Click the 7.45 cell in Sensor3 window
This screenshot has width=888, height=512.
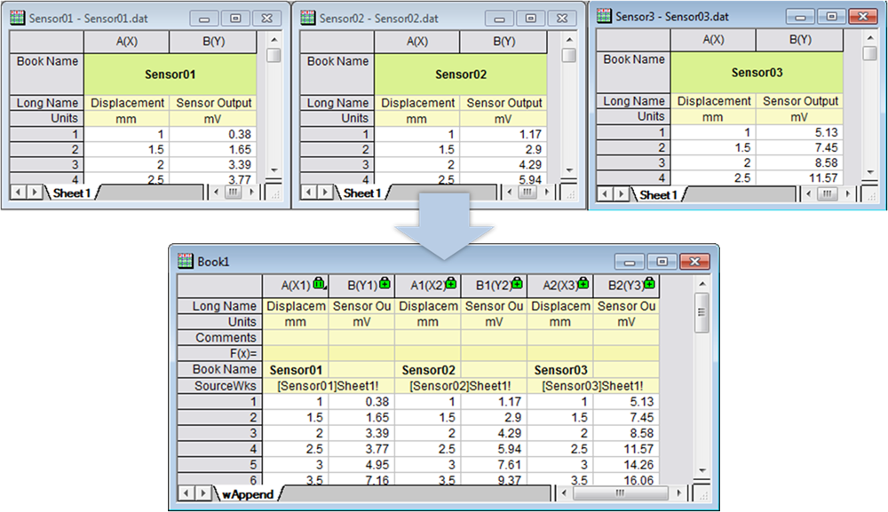pyautogui.click(x=800, y=147)
